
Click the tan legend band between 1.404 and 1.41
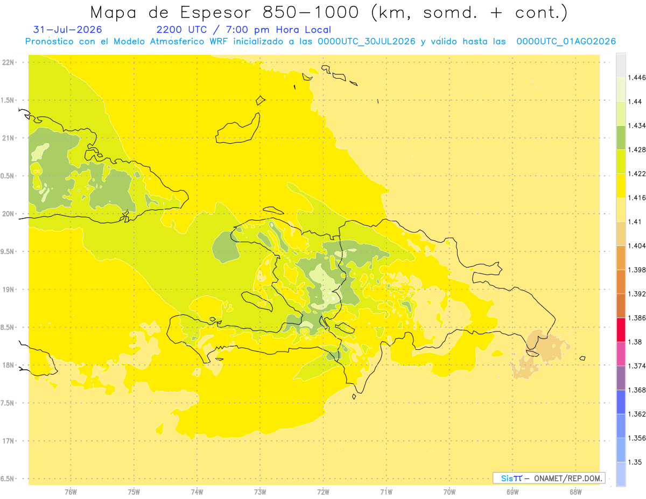(621, 234)
